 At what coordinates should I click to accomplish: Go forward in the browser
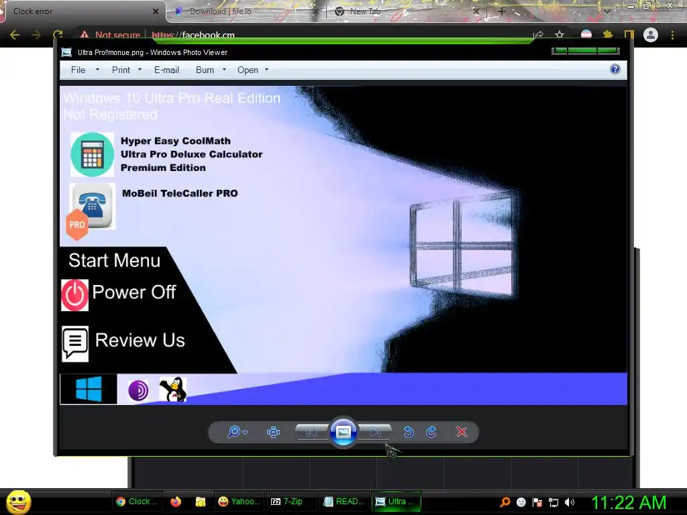tap(36, 35)
